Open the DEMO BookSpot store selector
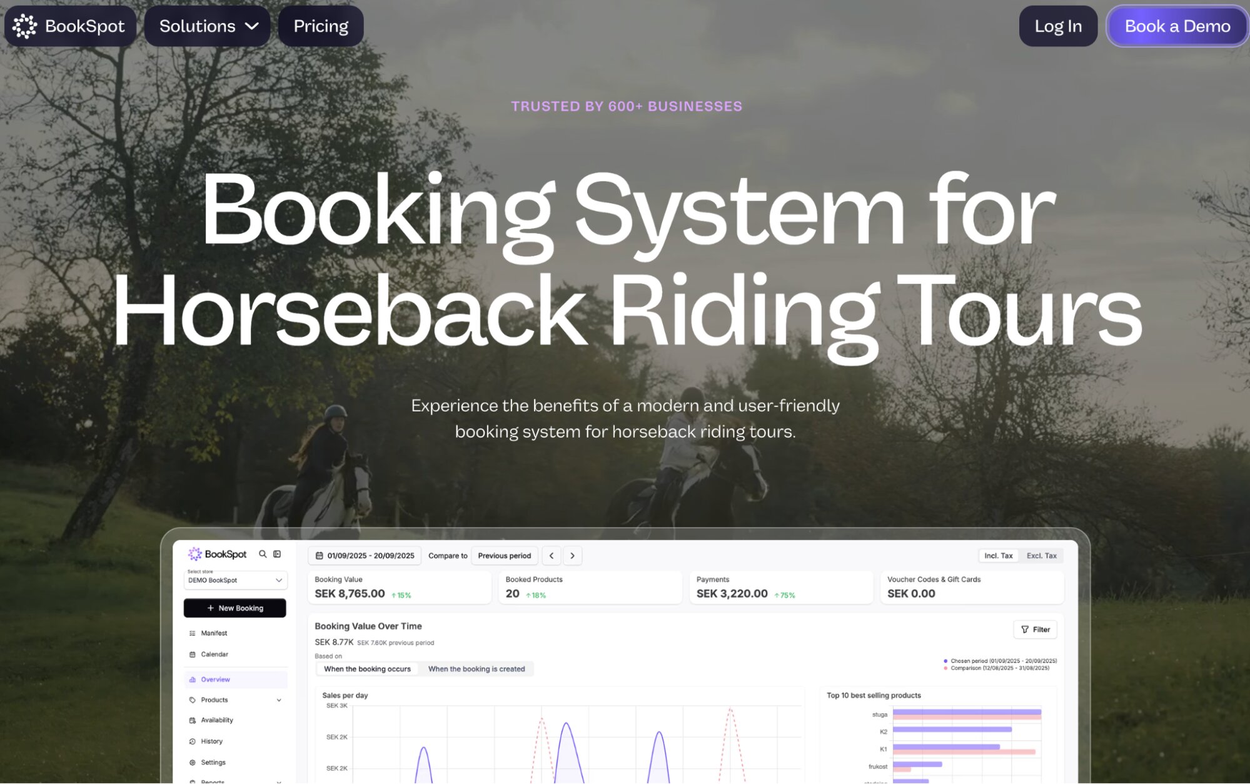 tap(235, 580)
